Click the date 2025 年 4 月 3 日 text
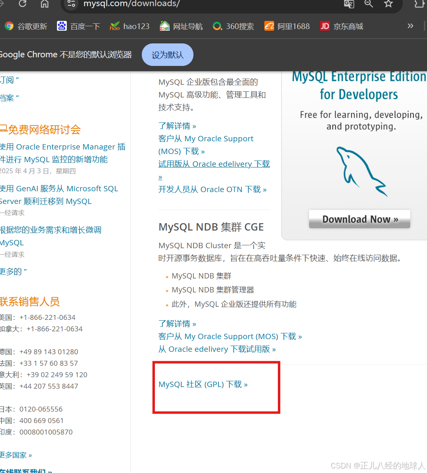 pyautogui.click(x=25, y=171)
